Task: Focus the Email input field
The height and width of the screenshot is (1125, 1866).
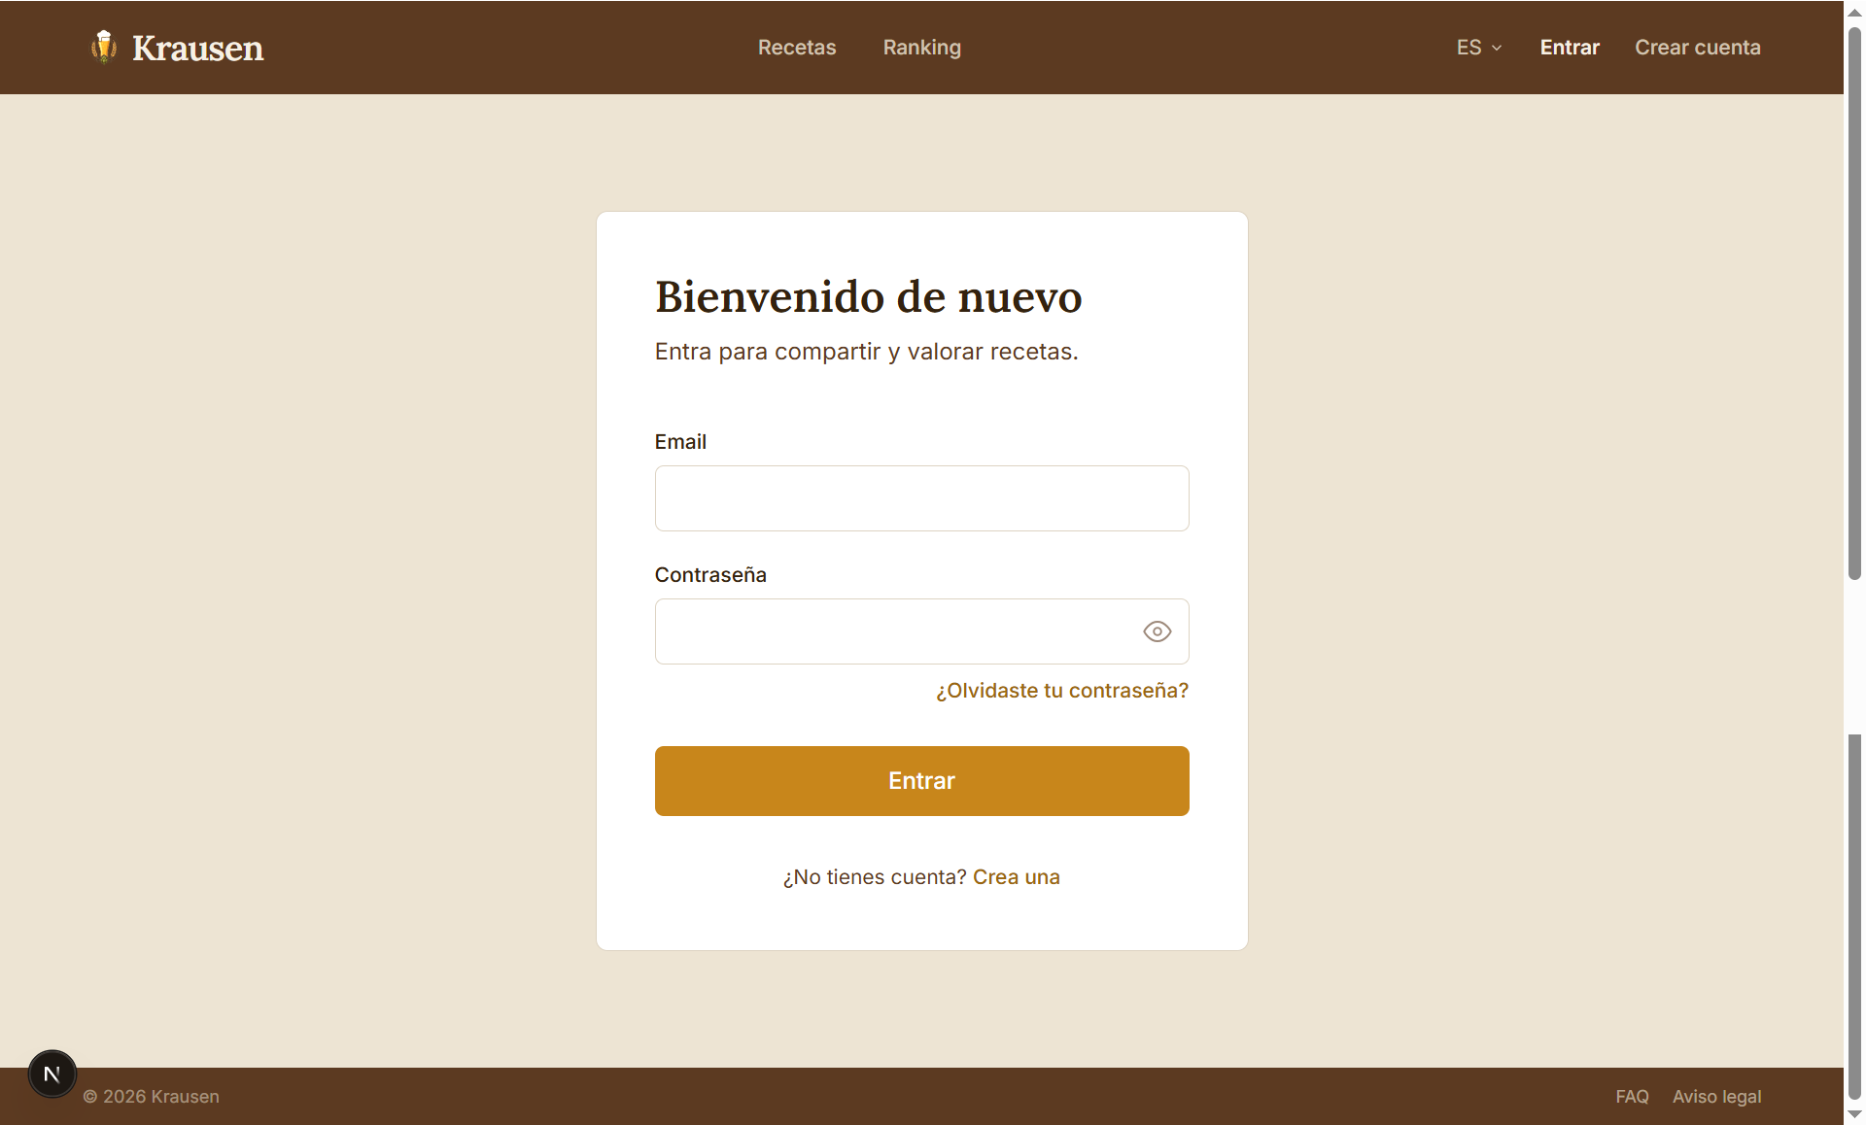Action: pyautogui.click(x=921, y=498)
